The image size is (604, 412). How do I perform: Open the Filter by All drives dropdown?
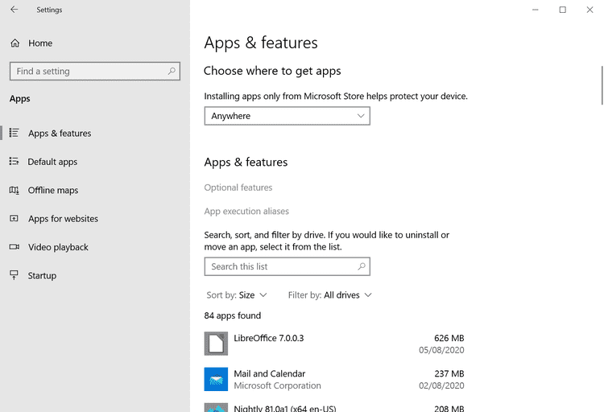329,295
